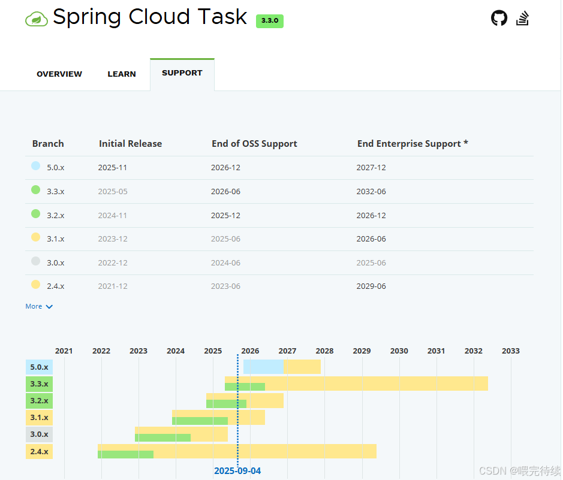Viewport: 563px width, 480px height.
Task: Click the 2024-06 OSS support end date
Action: 225,263
